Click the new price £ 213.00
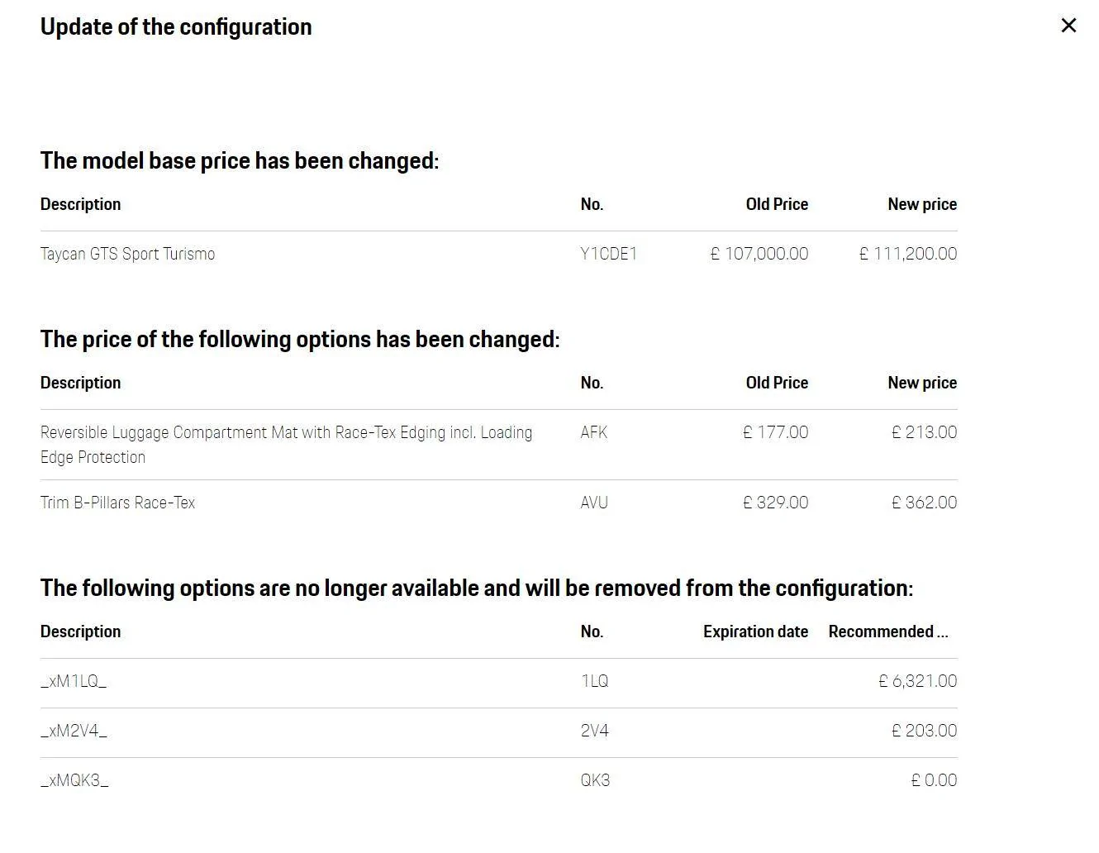The height and width of the screenshot is (853, 1099). [x=925, y=432]
